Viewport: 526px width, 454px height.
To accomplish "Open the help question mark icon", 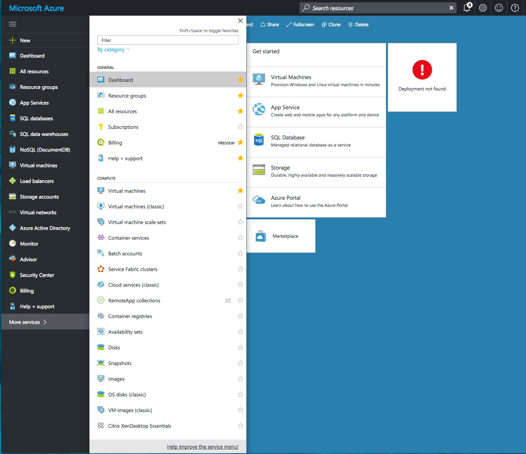I will coord(515,8).
